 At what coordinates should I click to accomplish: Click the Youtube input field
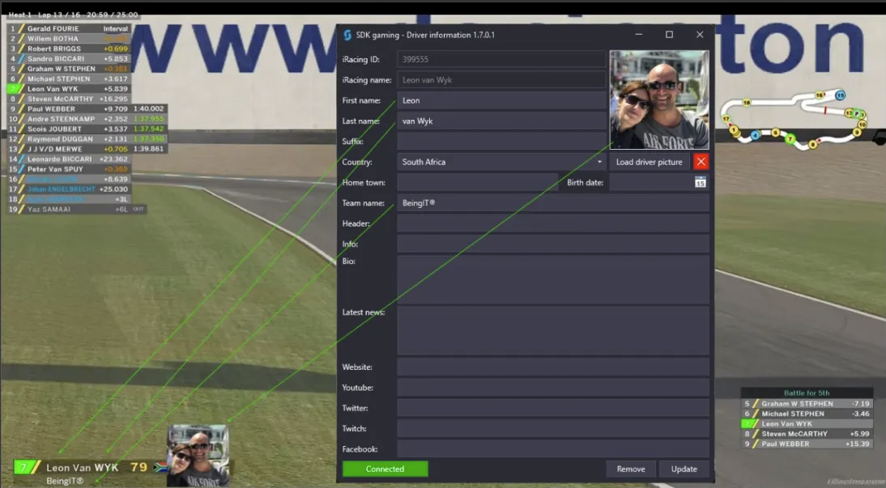pyautogui.click(x=553, y=388)
